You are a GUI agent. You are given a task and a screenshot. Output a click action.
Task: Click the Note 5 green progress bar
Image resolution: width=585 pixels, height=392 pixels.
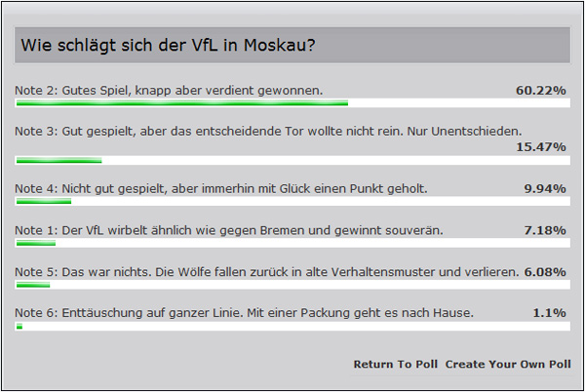coord(33,285)
